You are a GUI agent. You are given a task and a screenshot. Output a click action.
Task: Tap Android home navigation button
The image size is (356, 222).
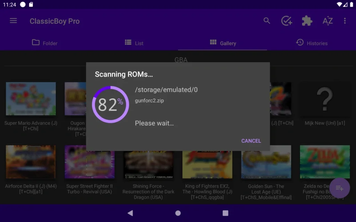178,213
